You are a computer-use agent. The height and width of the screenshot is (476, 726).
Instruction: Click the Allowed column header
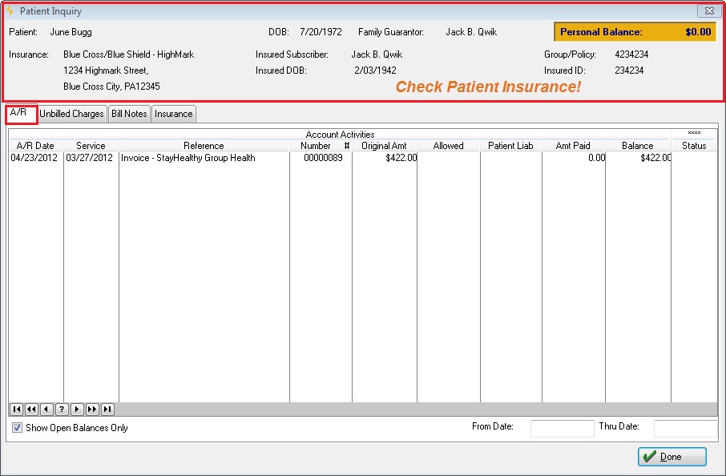pyautogui.click(x=448, y=145)
